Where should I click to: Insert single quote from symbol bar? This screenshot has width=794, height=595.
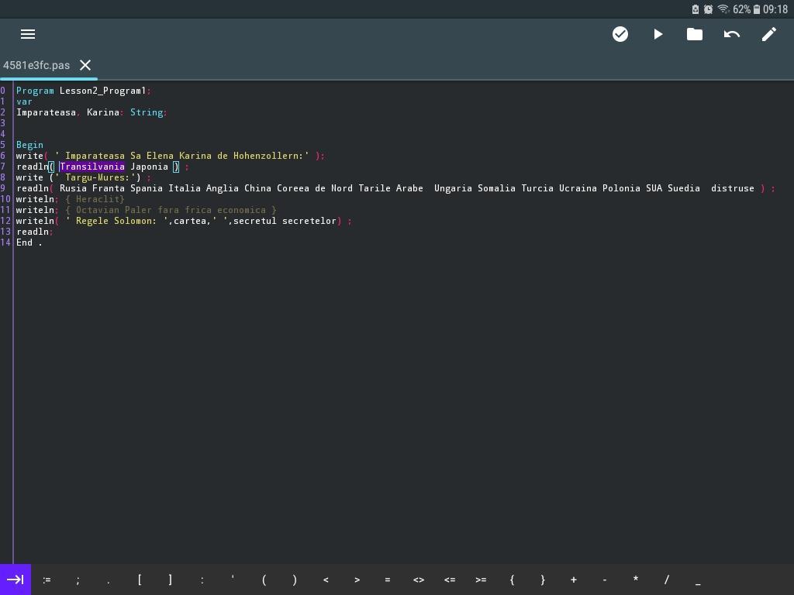click(233, 580)
